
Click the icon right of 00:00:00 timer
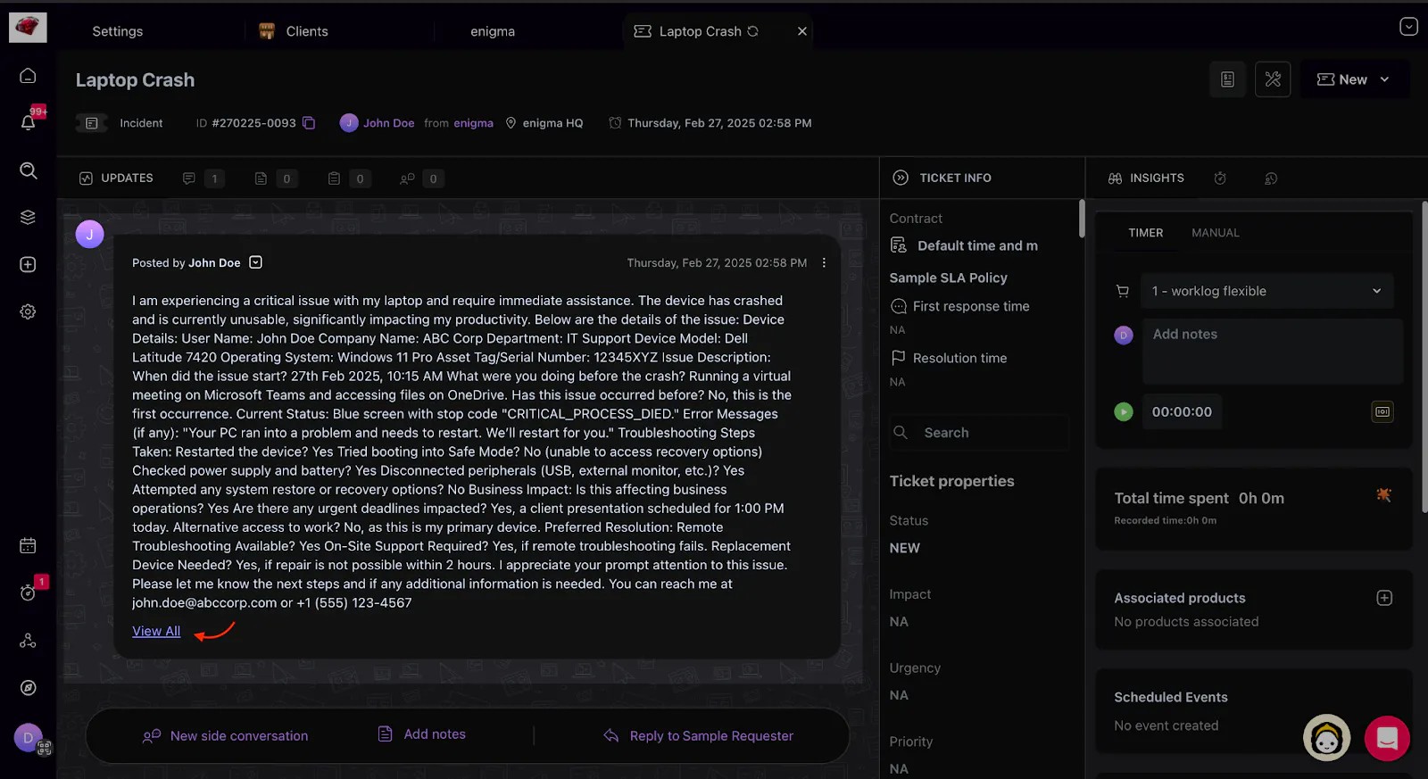coord(1382,411)
